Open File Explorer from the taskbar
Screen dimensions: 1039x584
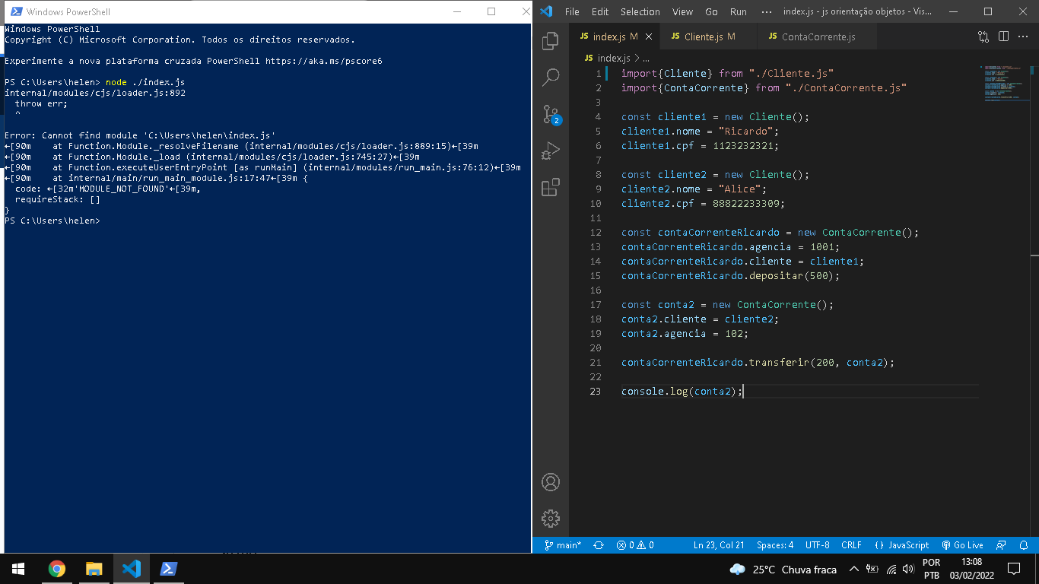coord(94,569)
